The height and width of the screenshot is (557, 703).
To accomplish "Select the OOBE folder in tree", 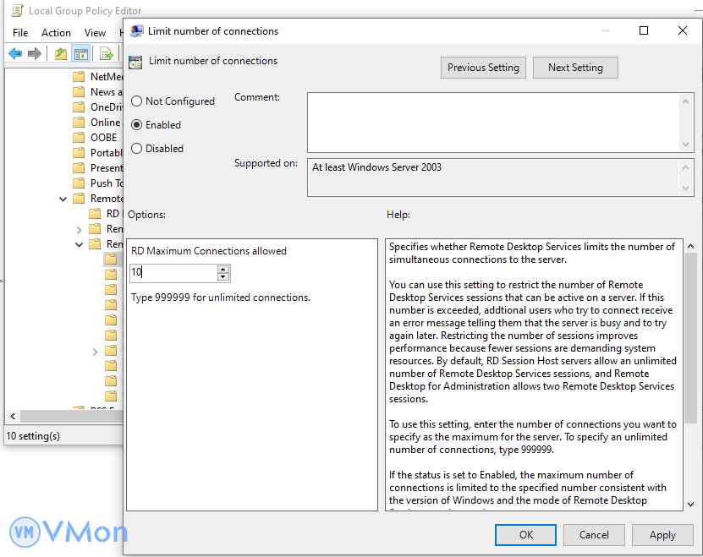I will pyautogui.click(x=95, y=138).
